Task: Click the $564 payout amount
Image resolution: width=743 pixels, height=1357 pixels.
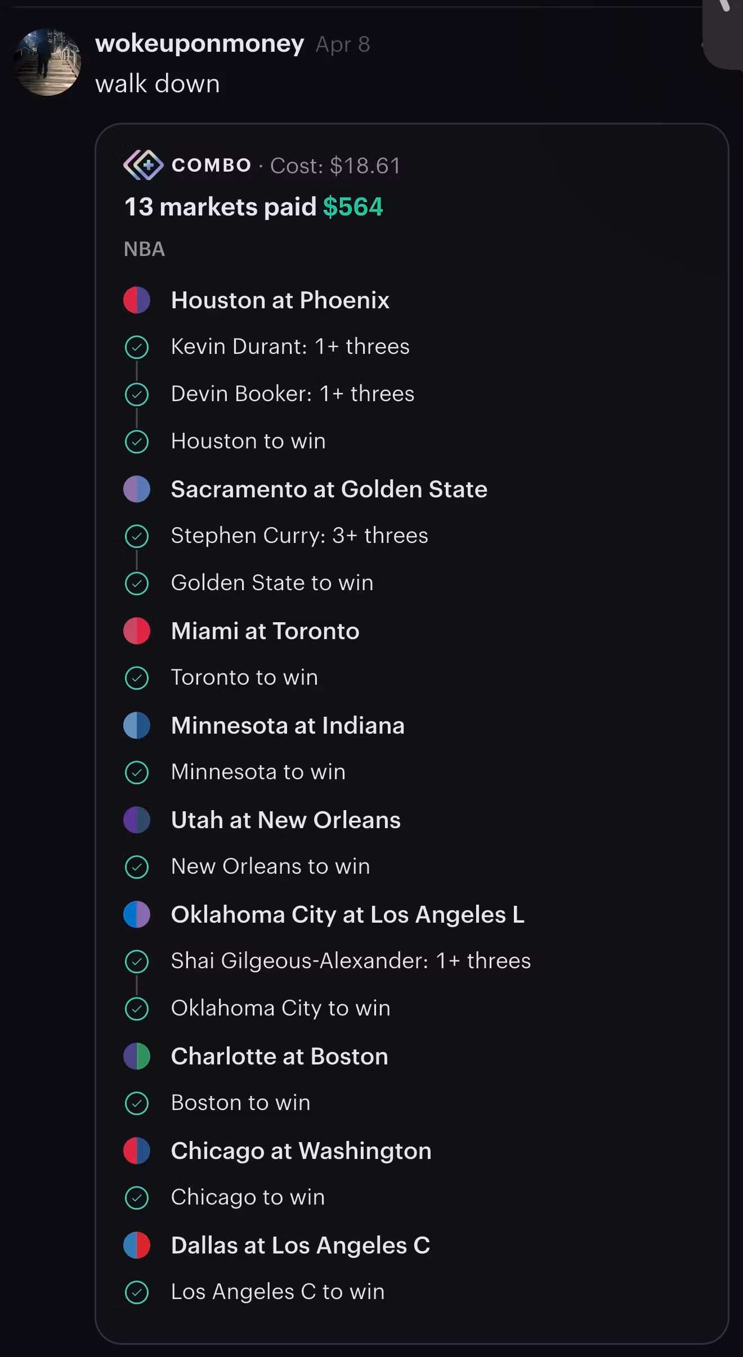Action: click(x=353, y=207)
